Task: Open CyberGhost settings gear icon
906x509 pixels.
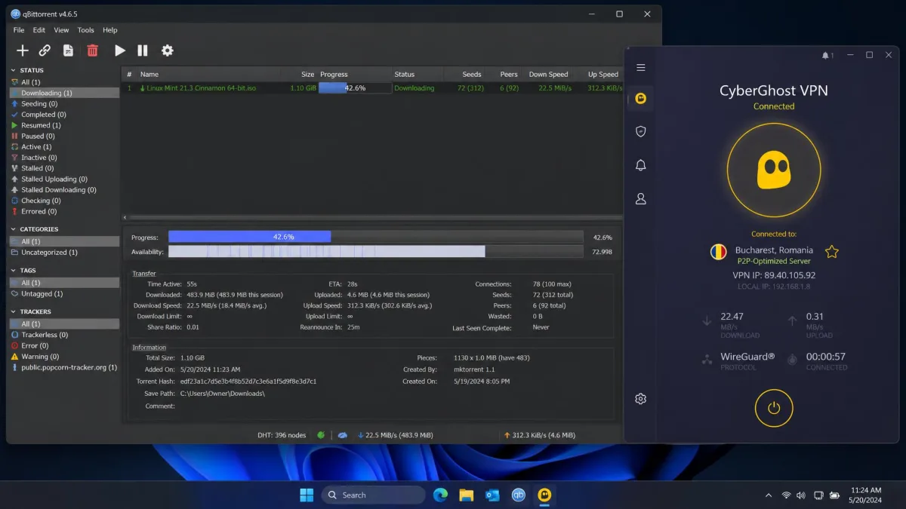Action: pos(640,399)
